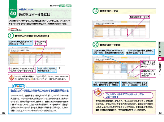Click the orange HINT arrow icon
Image resolution: width=164 pixels, height=122 pixels.
pos(98,92)
